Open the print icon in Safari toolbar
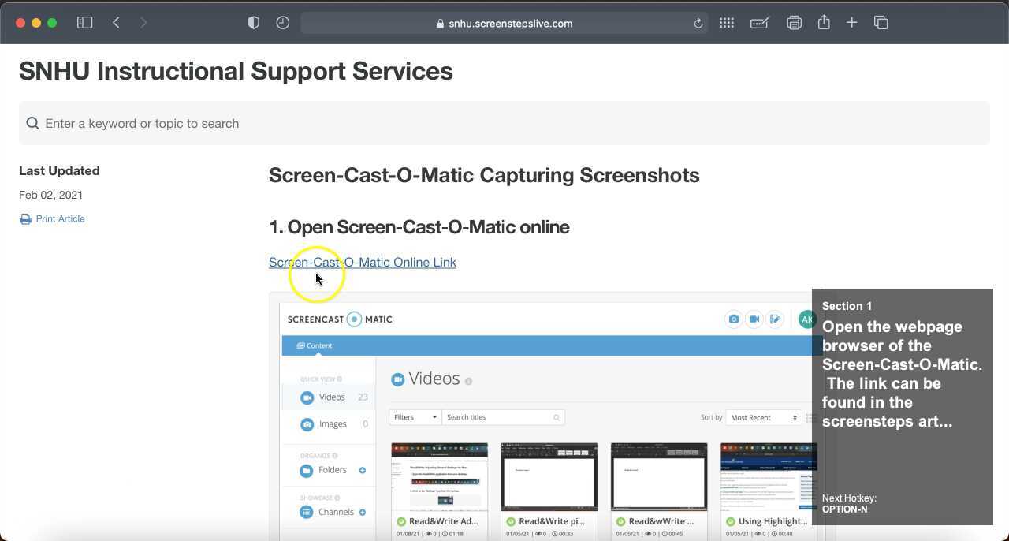 (x=794, y=22)
